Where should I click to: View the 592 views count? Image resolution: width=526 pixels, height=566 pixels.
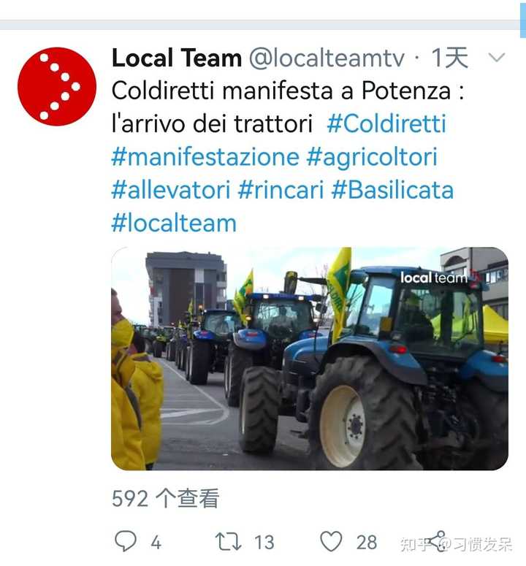pyautogui.click(x=165, y=499)
